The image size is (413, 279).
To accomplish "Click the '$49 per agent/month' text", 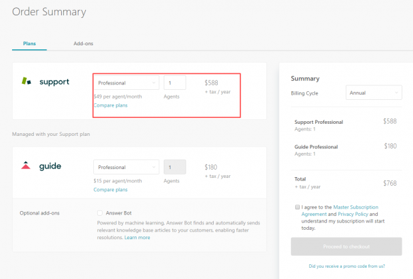I will click(118, 97).
